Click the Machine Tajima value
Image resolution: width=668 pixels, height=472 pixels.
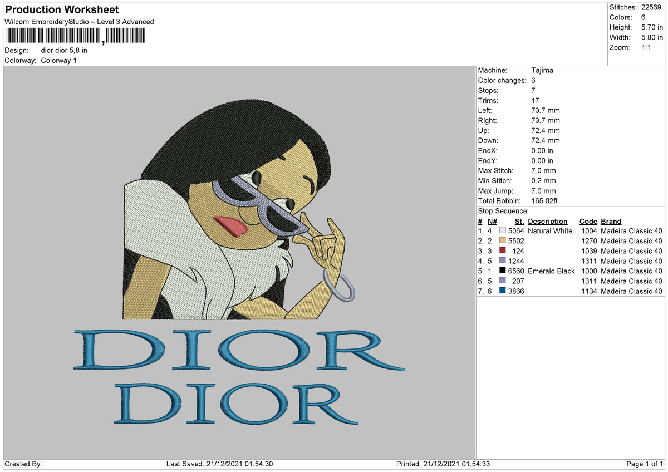pos(542,71)
